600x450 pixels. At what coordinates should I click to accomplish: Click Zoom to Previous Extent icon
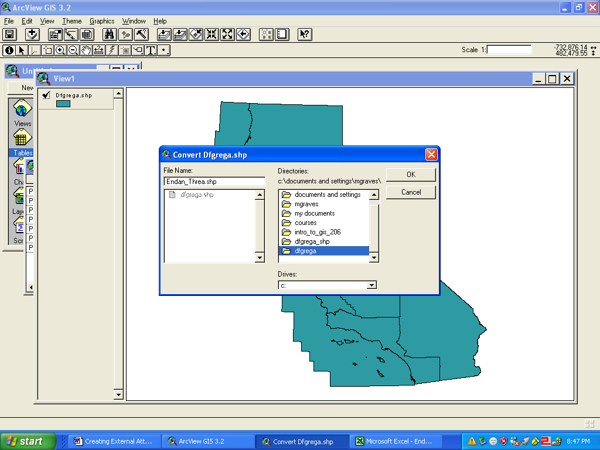(x=243, y=35)
